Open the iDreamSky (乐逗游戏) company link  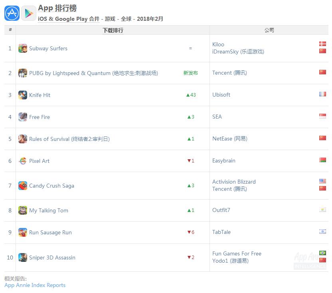(x=238, y=51)
